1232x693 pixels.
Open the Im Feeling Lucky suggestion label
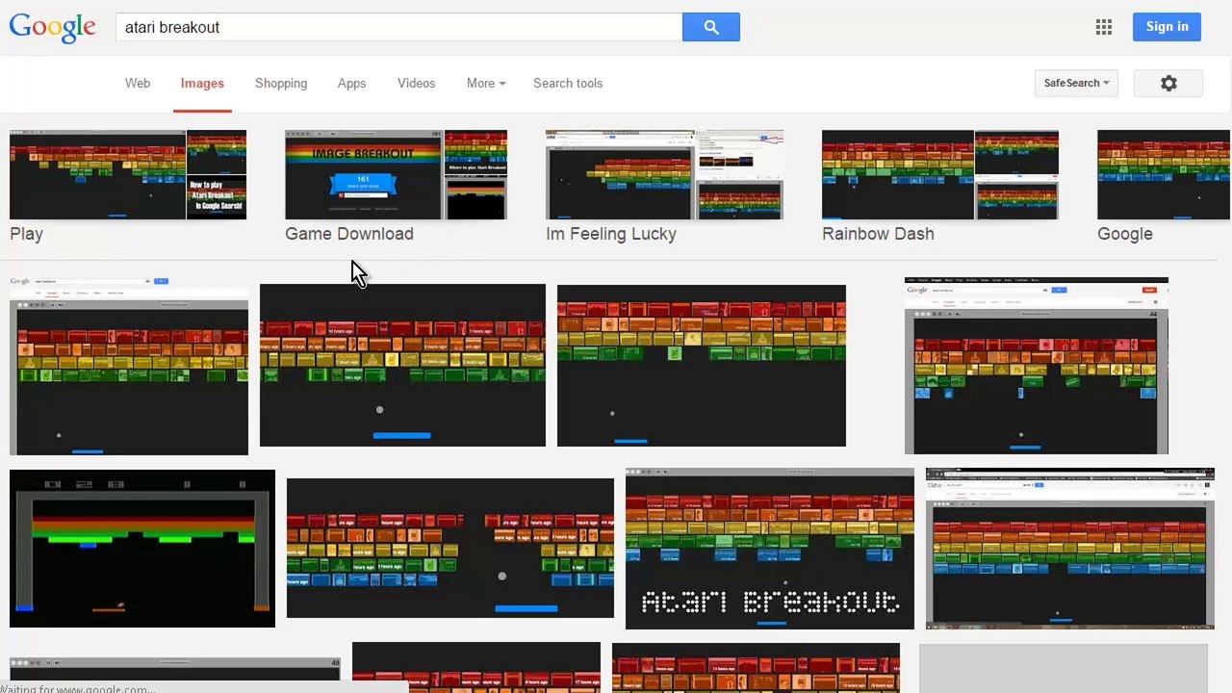click(611, 234)
